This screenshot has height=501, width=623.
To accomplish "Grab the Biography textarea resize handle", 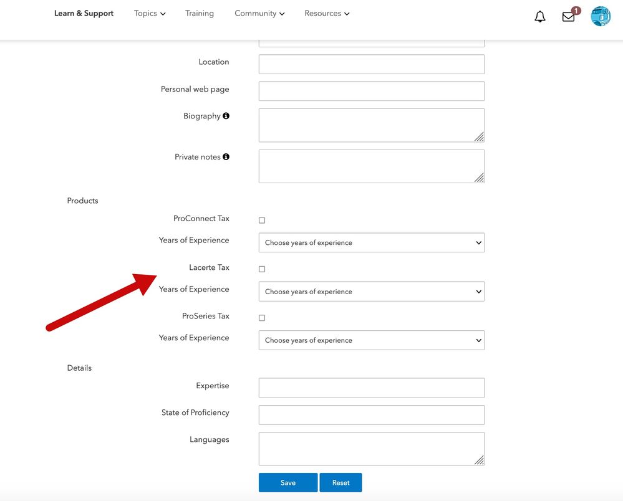I will point(479,137).
